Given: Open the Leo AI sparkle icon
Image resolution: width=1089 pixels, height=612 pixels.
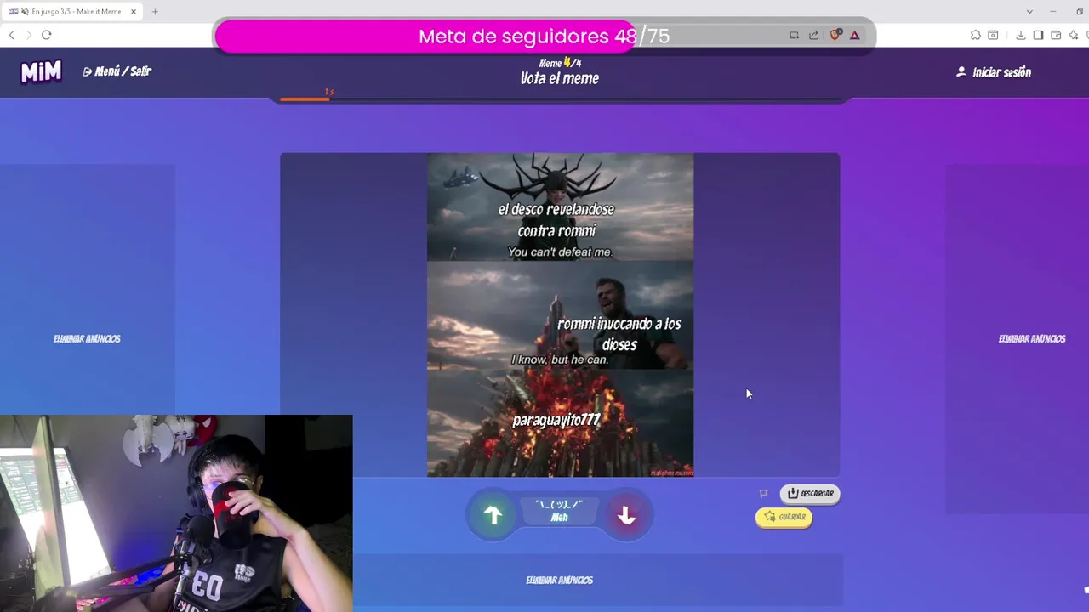Looking at the screenshot, I should pyautogui.click(x=1074, y=35).
